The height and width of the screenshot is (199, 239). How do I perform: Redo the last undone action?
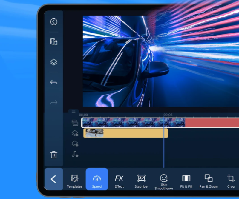(x=54, y=102)
